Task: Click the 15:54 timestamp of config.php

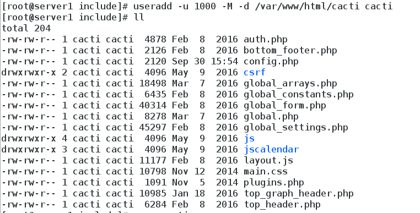Action: point(224,62)
